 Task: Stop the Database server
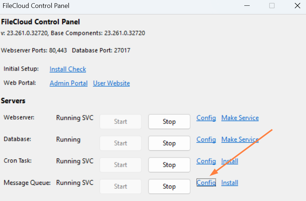169,143
